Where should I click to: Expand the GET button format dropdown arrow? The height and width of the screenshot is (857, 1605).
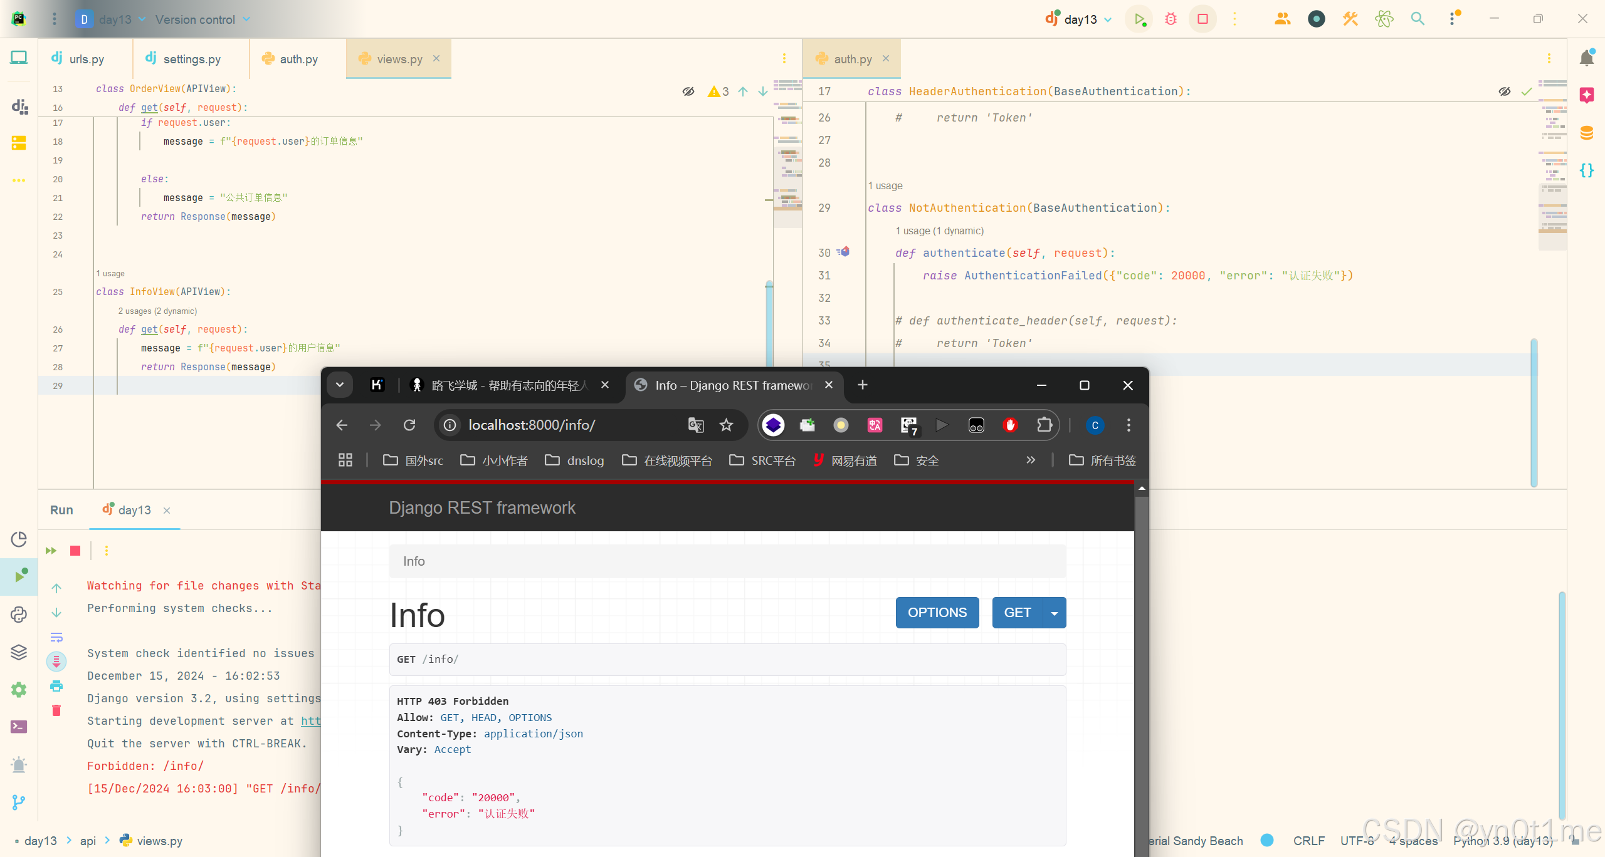tap(1055, 613)
